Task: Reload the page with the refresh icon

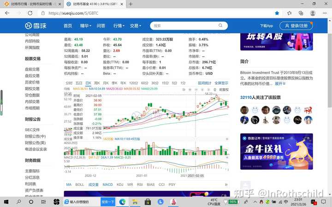Action: coord(30,13)
